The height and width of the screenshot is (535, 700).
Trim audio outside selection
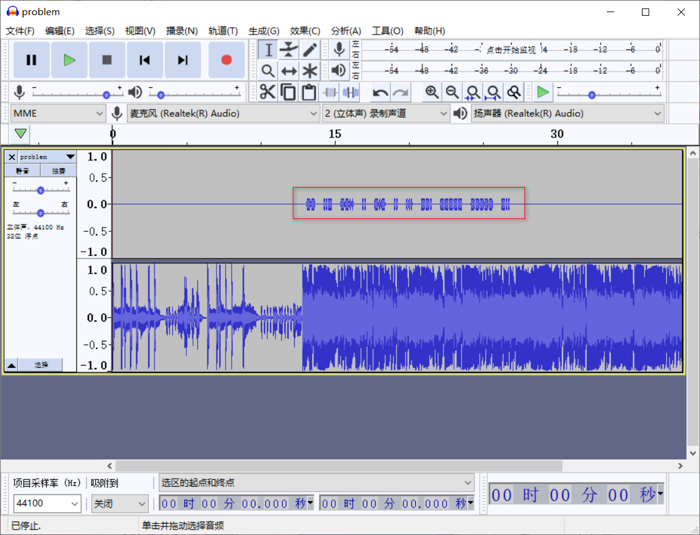(x=330, y=92)
